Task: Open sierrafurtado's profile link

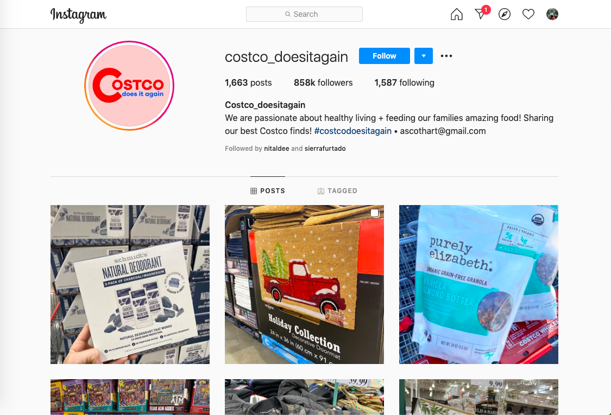Action: [x=325, y=148]
